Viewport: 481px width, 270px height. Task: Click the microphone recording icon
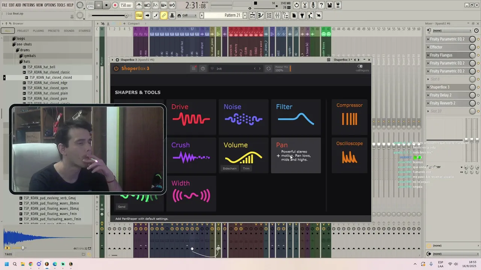tap(313, 5)
